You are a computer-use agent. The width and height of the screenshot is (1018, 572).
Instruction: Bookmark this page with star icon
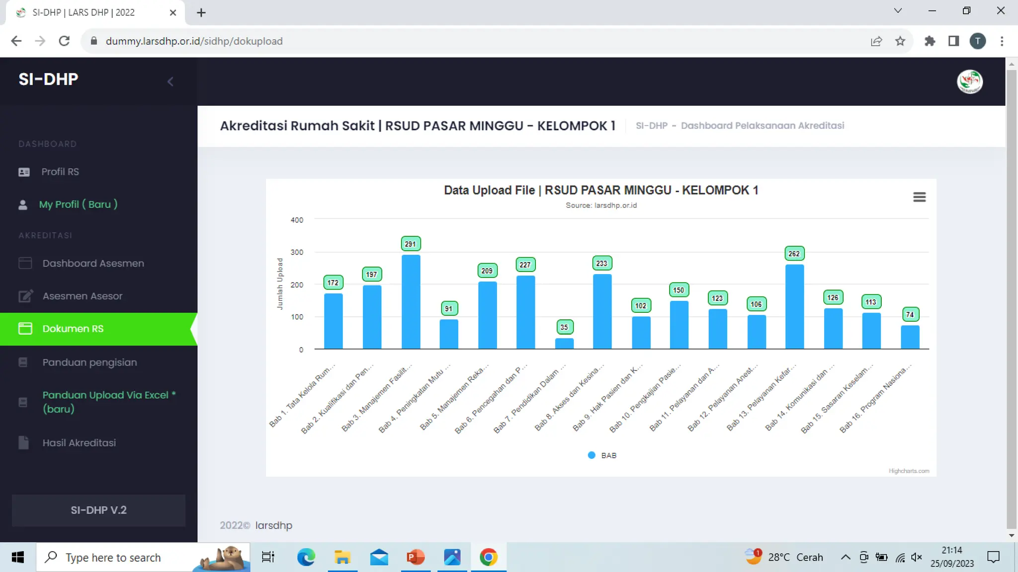pos(900,41)
